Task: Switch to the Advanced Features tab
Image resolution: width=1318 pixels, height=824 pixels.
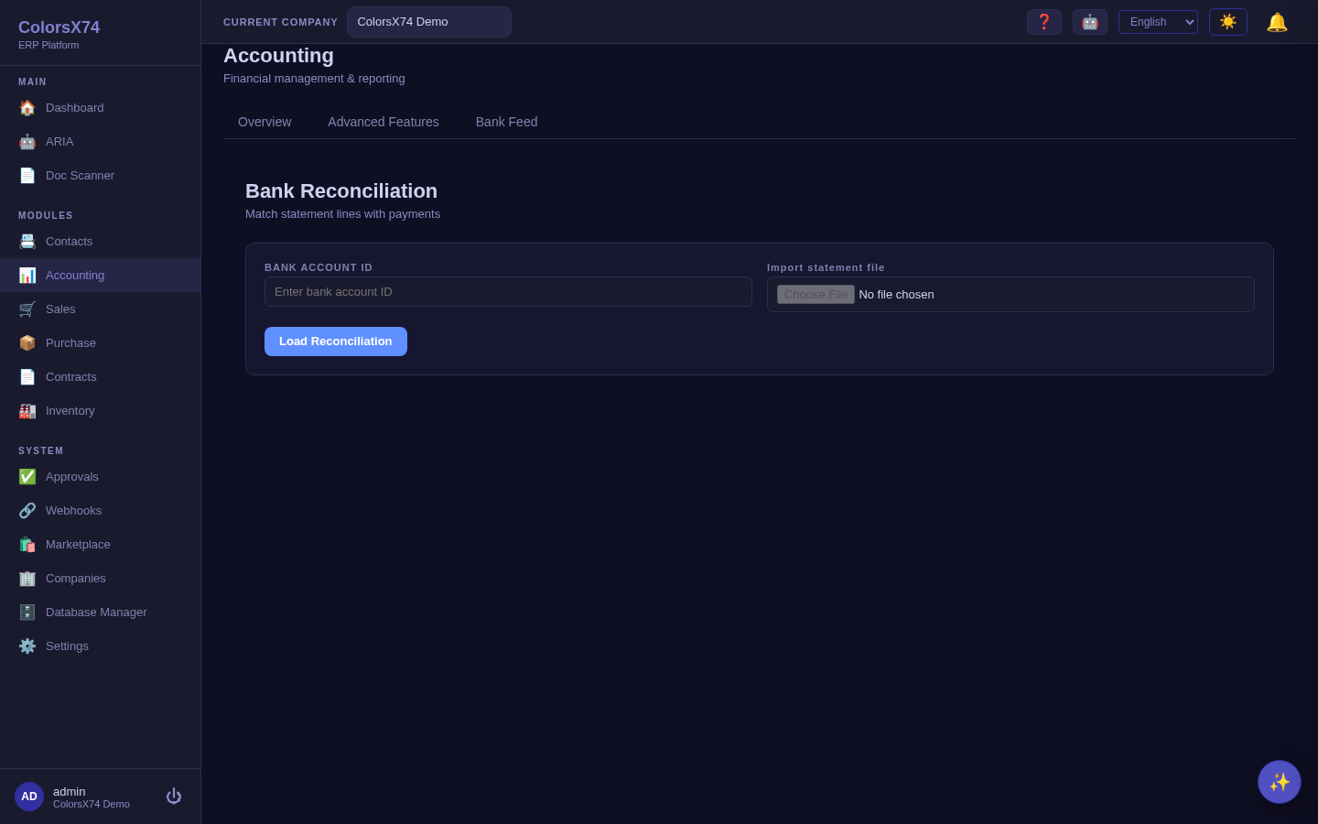Action: 384,122
